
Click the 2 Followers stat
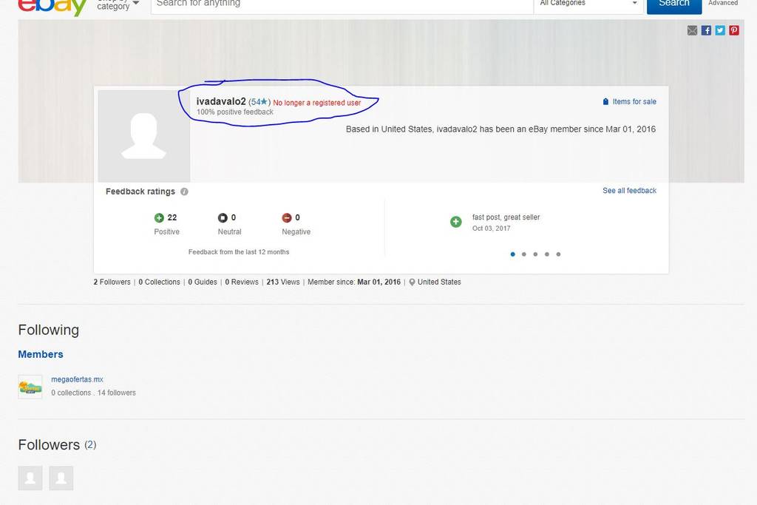pos(112,282)
